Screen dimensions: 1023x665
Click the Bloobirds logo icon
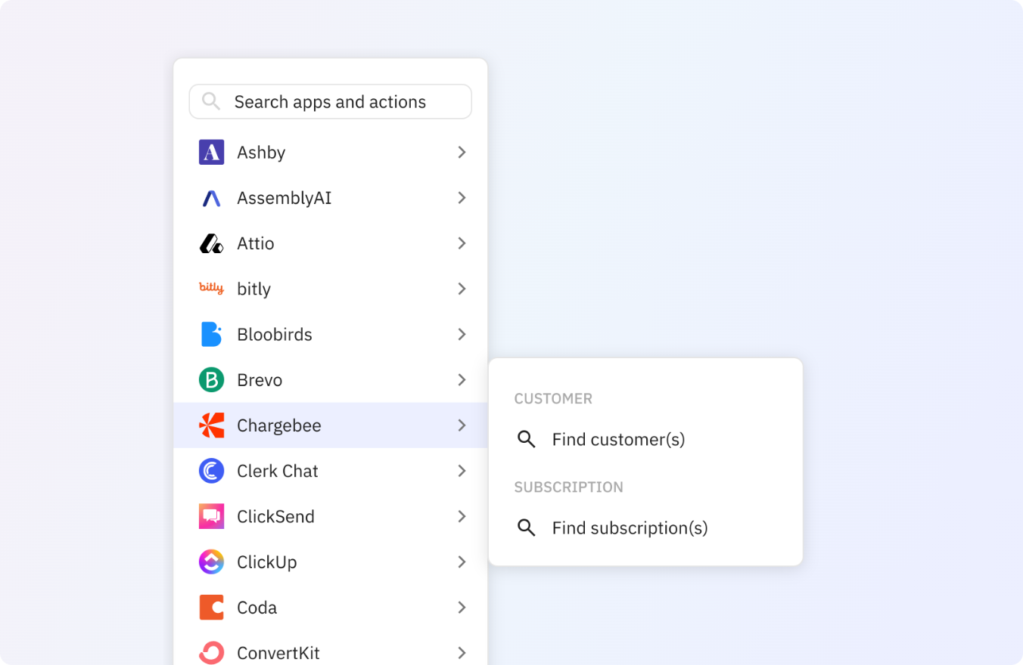pyautogui.click(x=211, y=334)
